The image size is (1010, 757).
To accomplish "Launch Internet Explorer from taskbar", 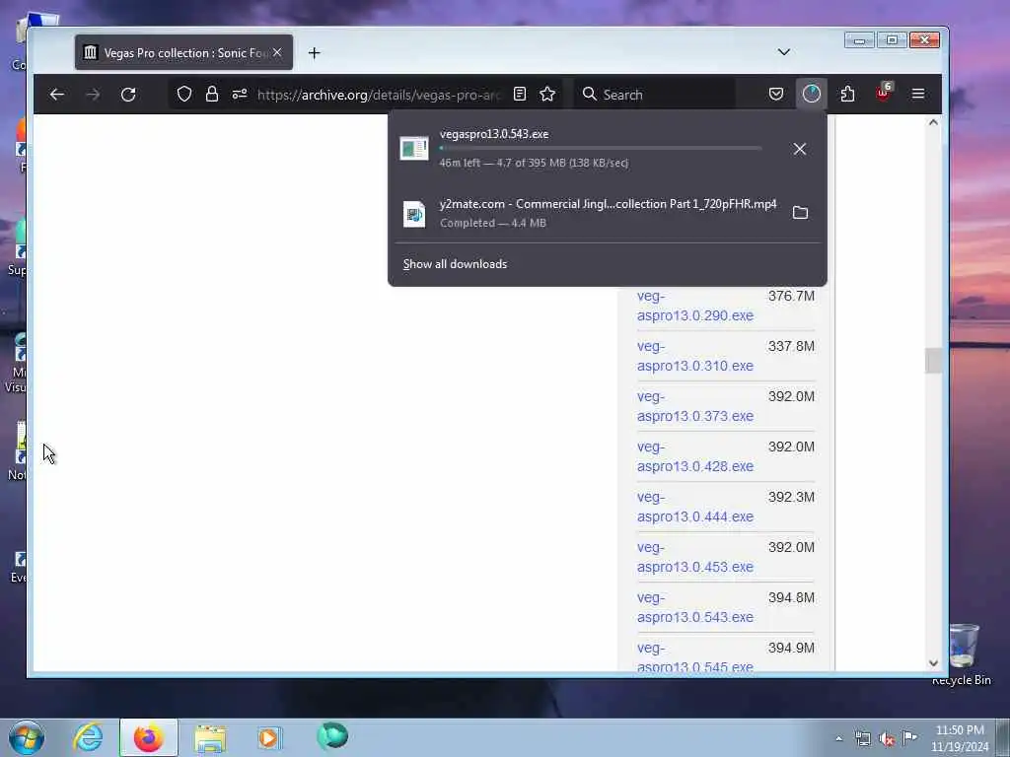I will point(88,737).
